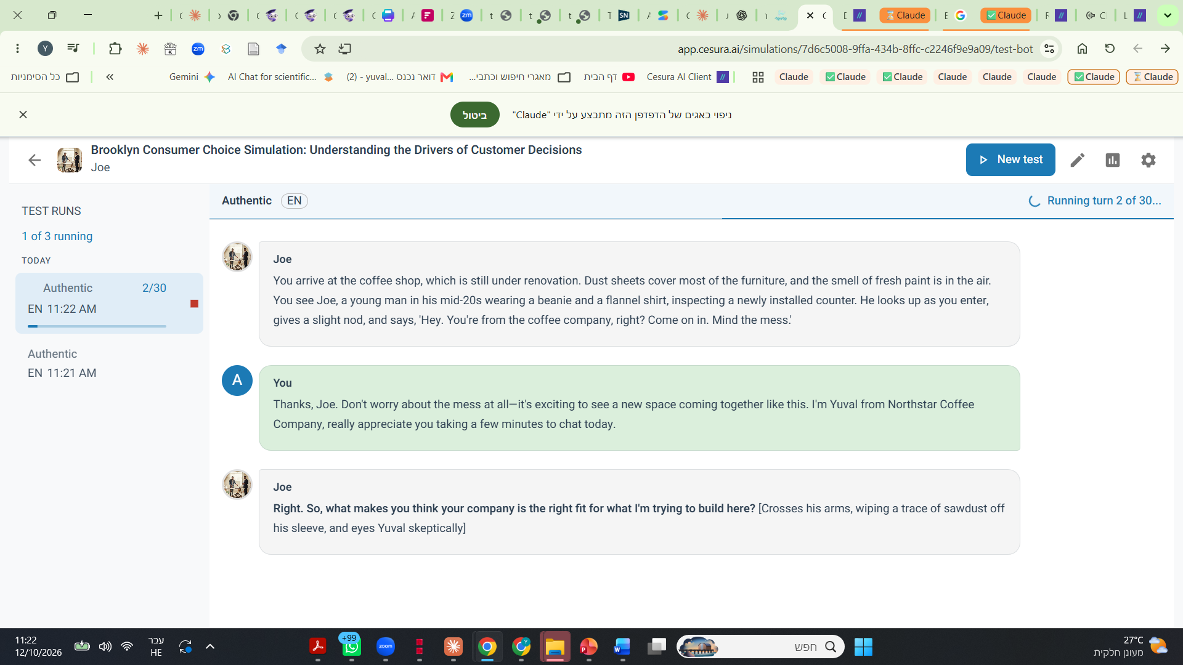The image size is (1183, 665).
Task: Open the simulation settings gear
Action: [x=1148, y=160]
